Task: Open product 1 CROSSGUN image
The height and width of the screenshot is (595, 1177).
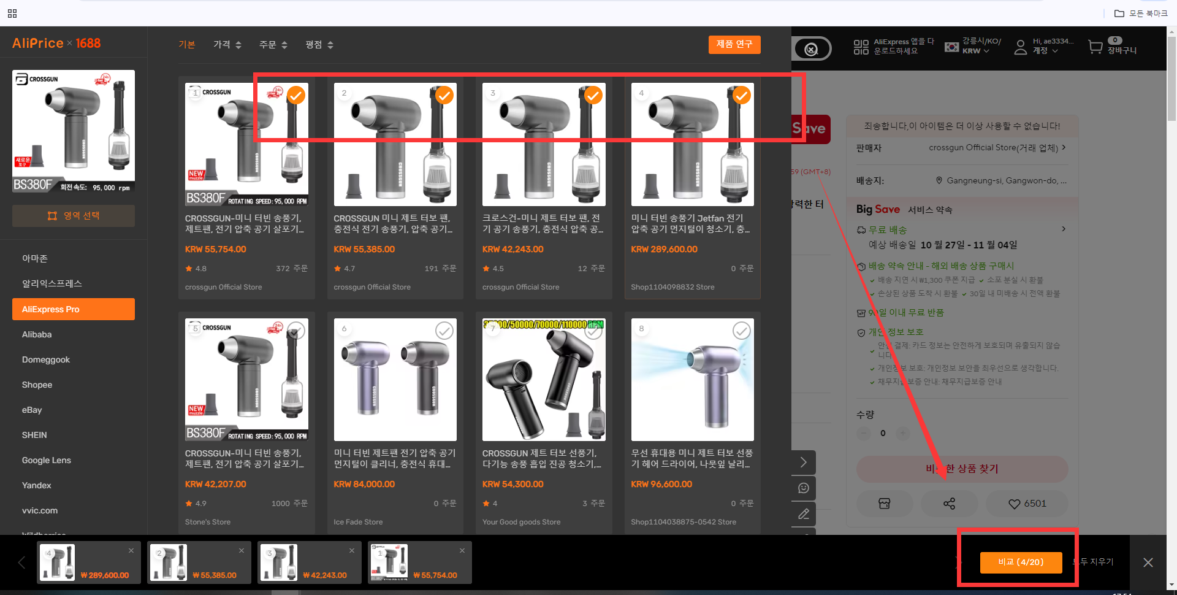Action: (246, 145)
